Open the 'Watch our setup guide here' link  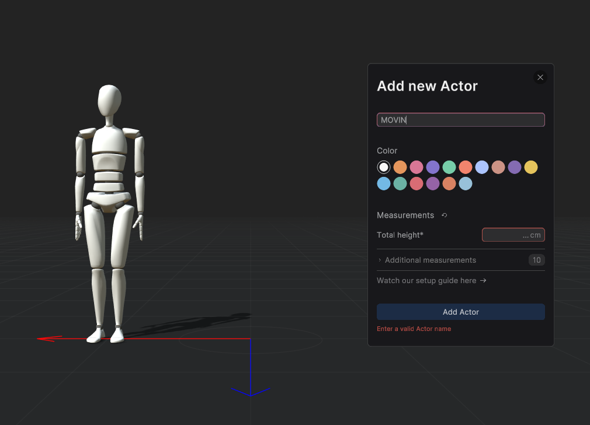pos(426,281)
